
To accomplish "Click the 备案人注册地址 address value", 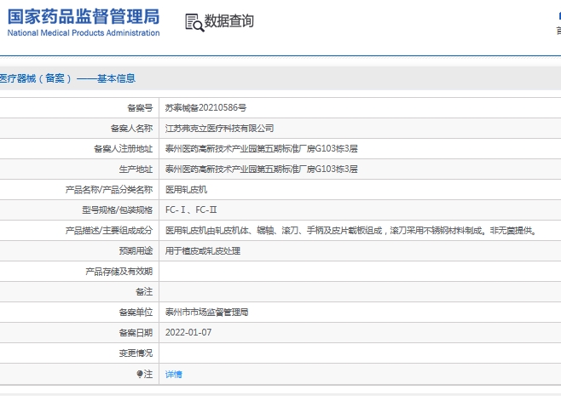I will coord(261,148).
